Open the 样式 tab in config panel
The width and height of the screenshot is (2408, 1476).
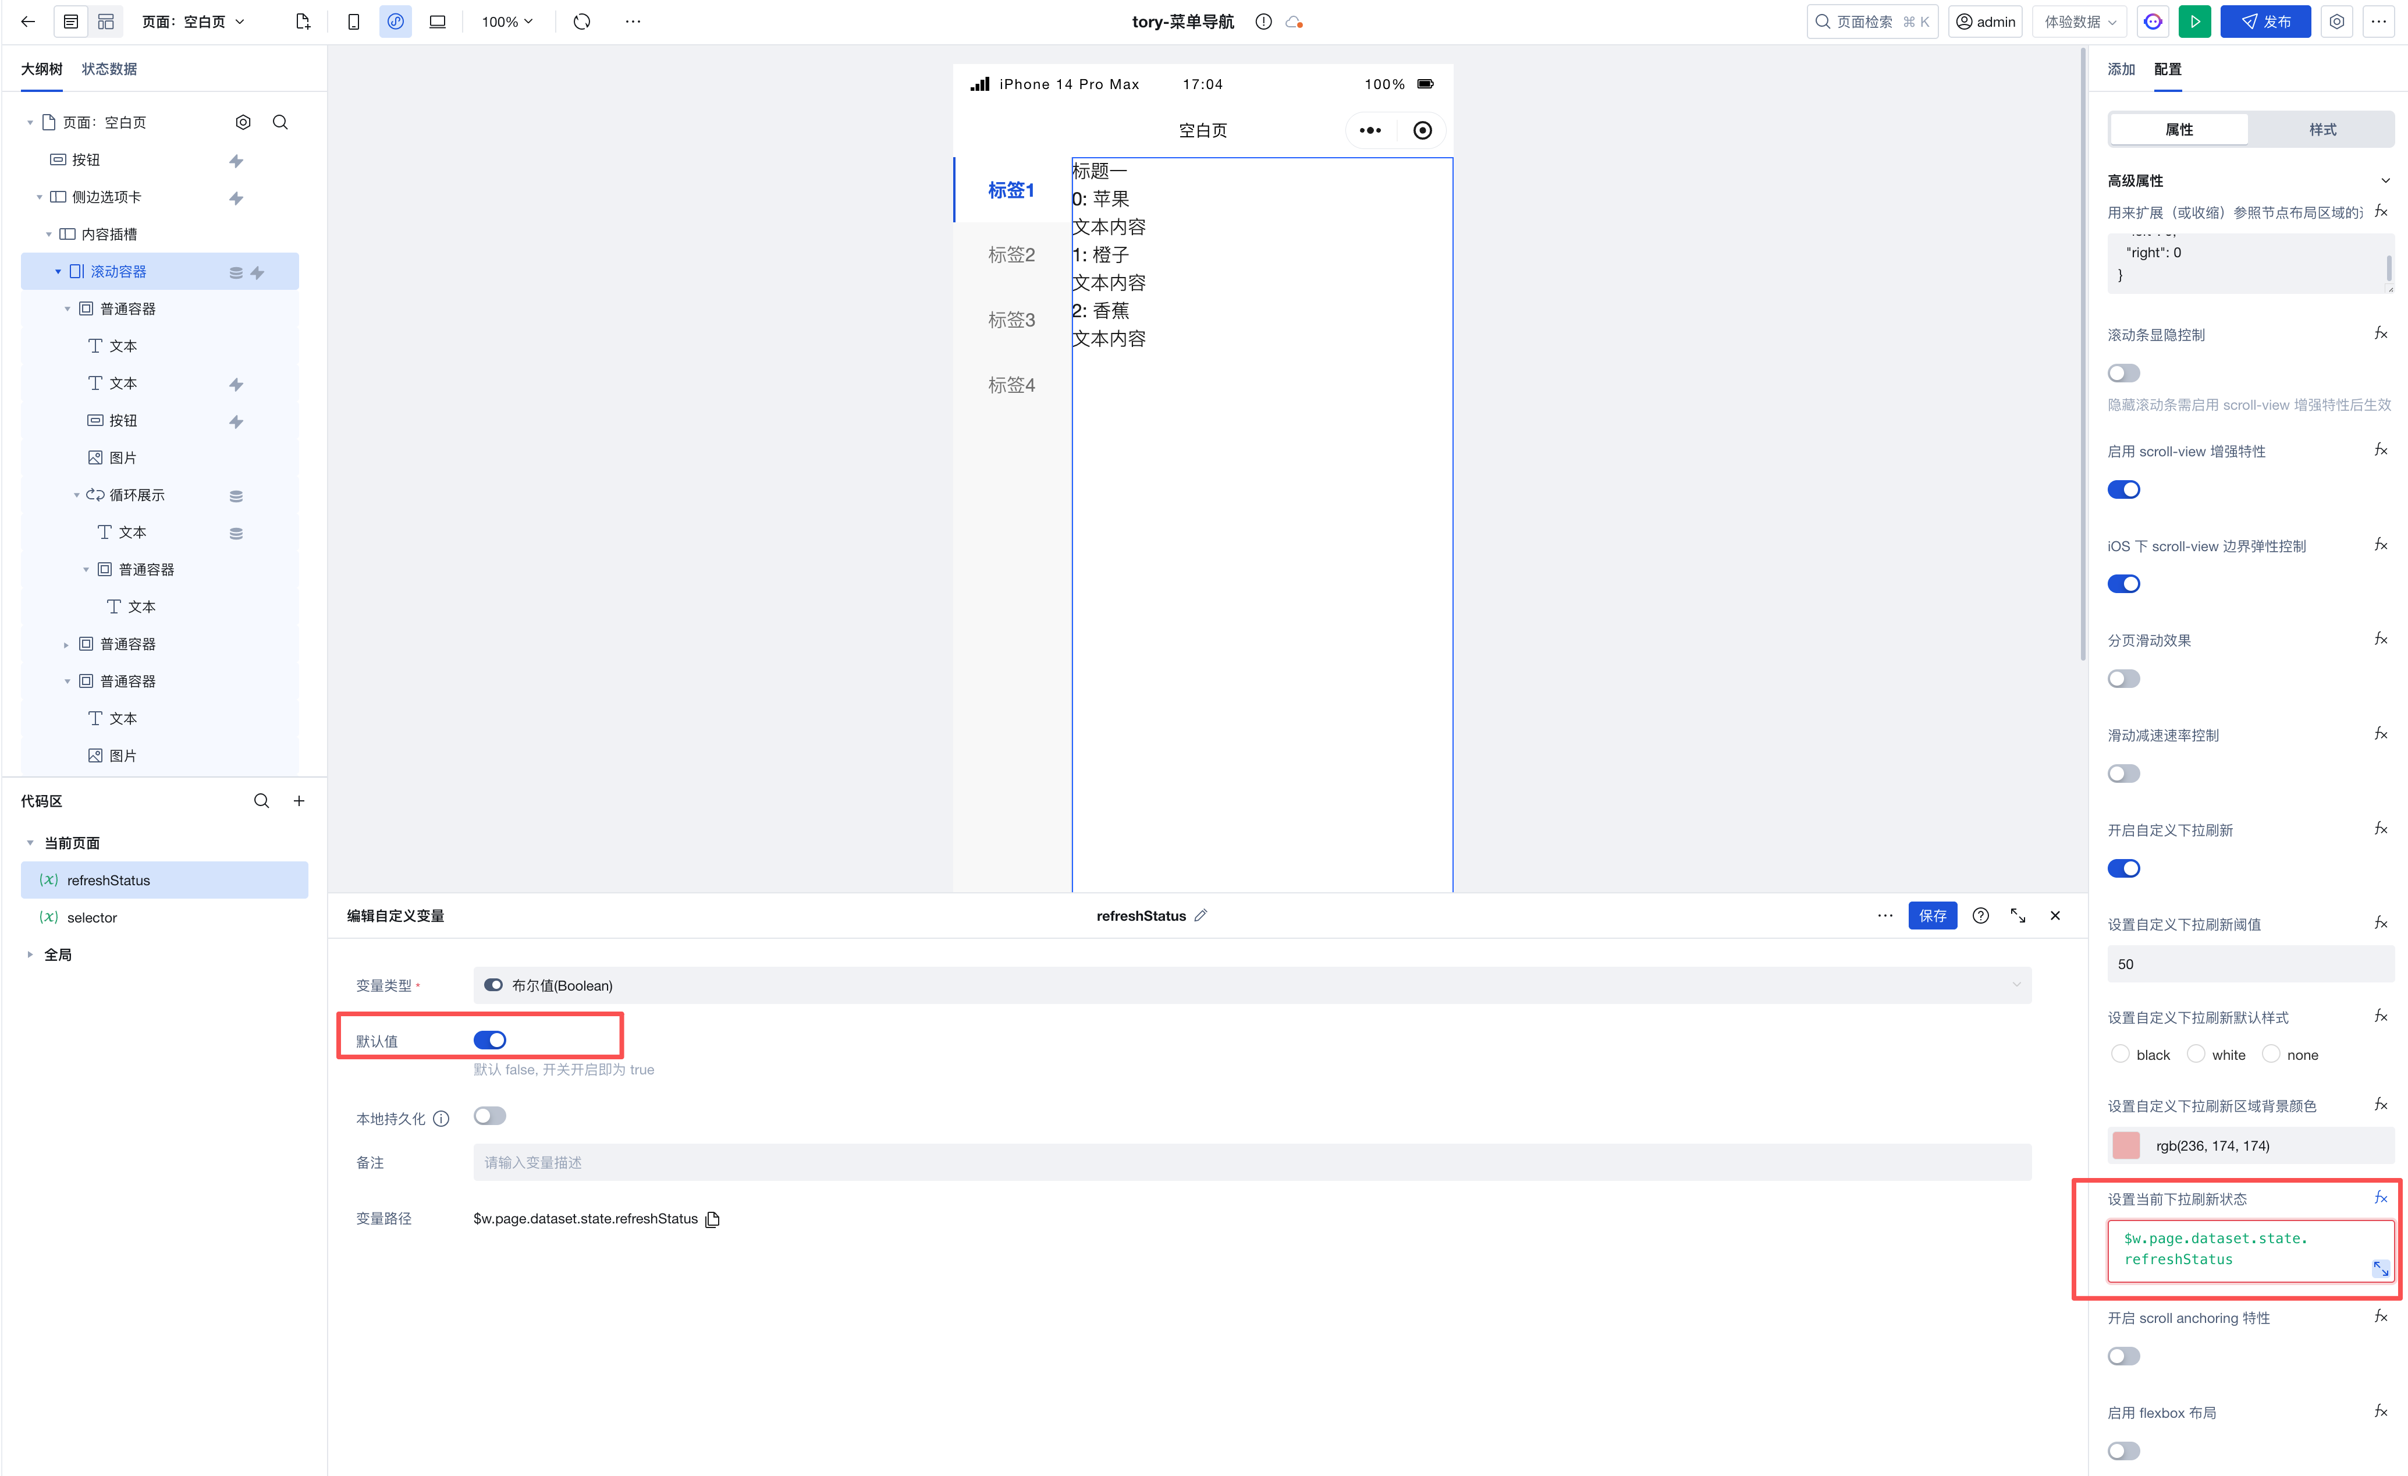(2322, 129)
